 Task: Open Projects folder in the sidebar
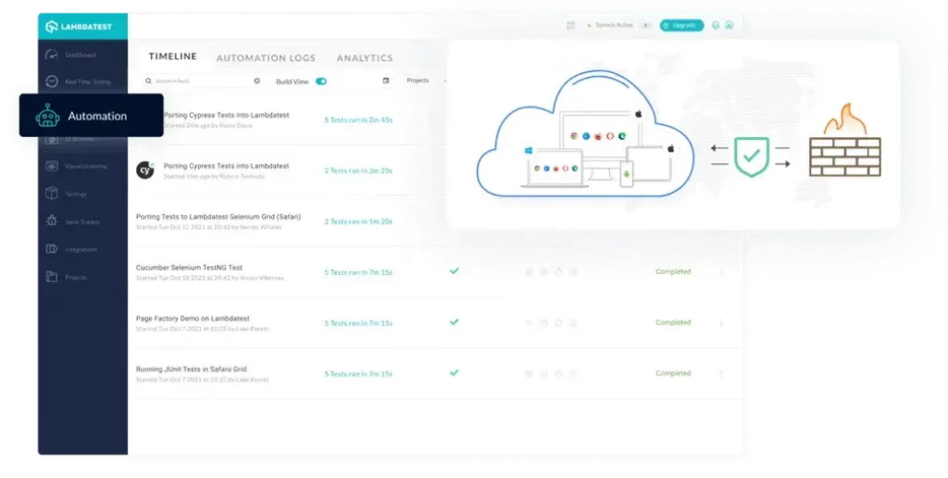pyautogui.click(x=67, y=277)
